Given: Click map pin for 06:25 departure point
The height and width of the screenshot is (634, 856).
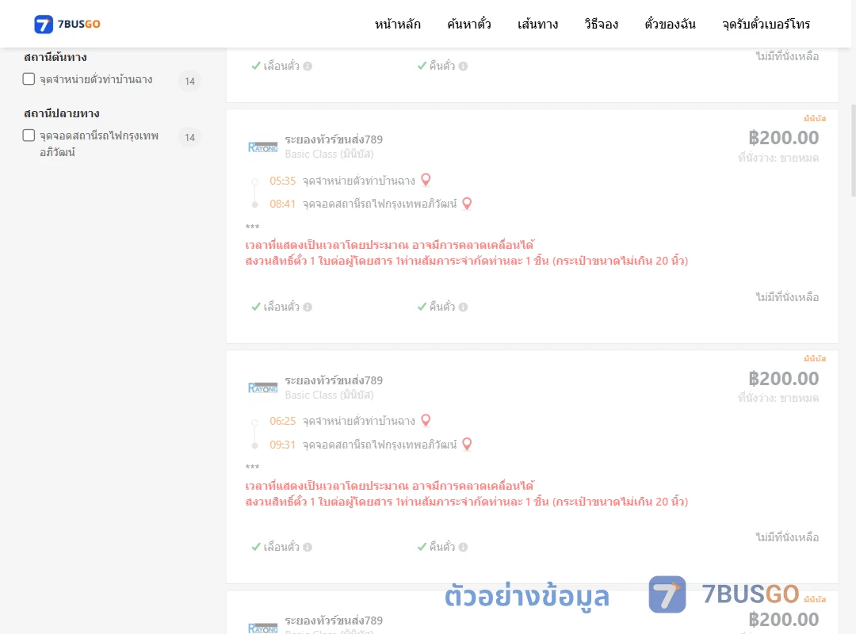Looking at the screenshot, I should [x=426, y=420].
